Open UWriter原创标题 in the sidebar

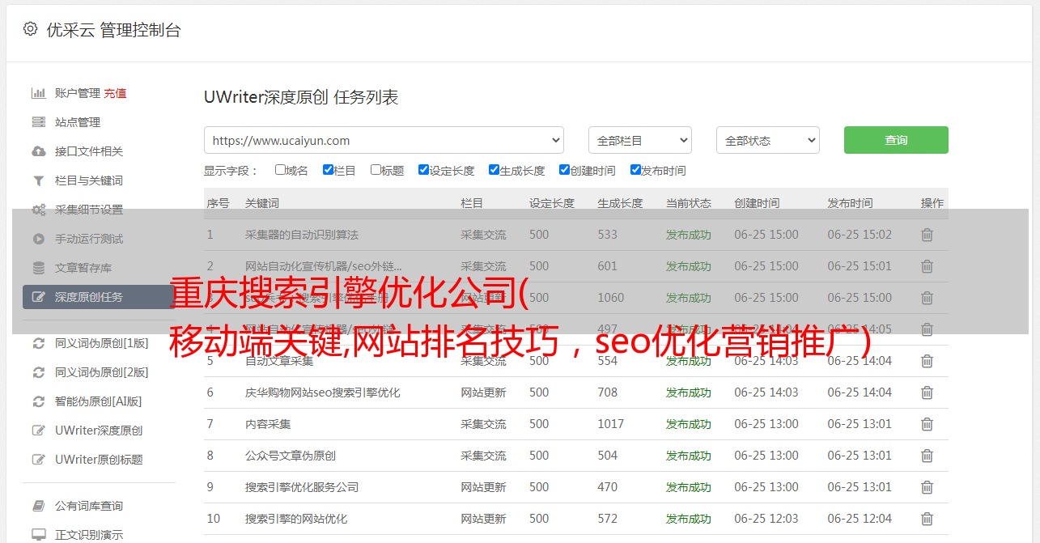99,460
